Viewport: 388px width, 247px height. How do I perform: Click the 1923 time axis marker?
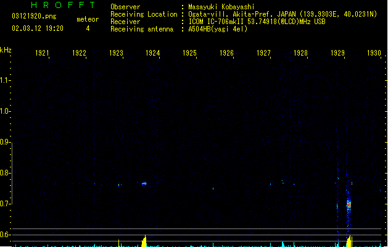[x=116, y=53]
